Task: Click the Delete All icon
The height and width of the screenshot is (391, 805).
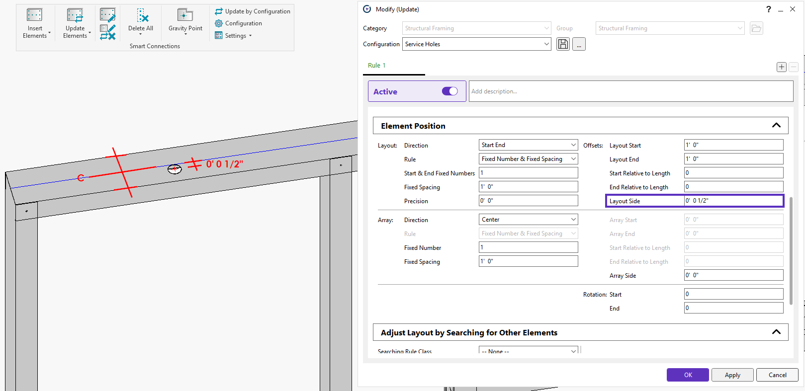Action: tap(142, 15)
